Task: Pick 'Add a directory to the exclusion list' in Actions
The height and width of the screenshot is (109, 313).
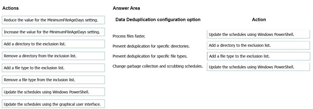Action: click(x=53, y=44)
